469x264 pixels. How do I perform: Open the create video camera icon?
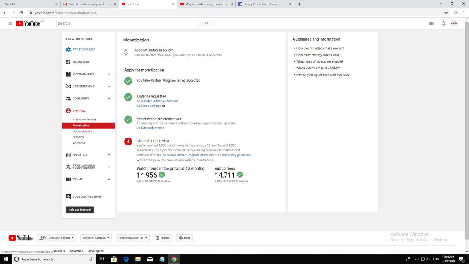click(431, 23)
